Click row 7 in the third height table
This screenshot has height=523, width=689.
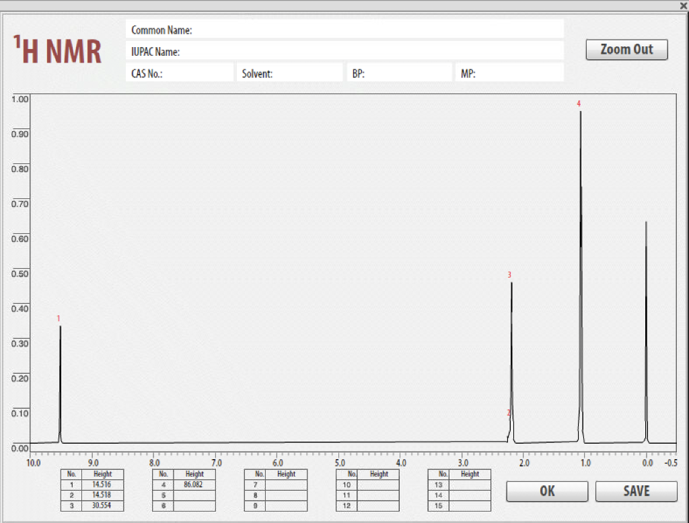tap(276, 485)
